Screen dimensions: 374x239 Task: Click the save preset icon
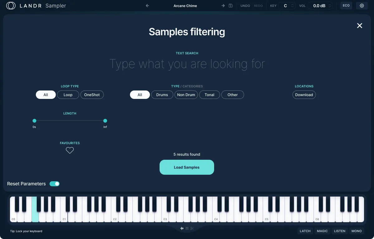click(230, 5)
